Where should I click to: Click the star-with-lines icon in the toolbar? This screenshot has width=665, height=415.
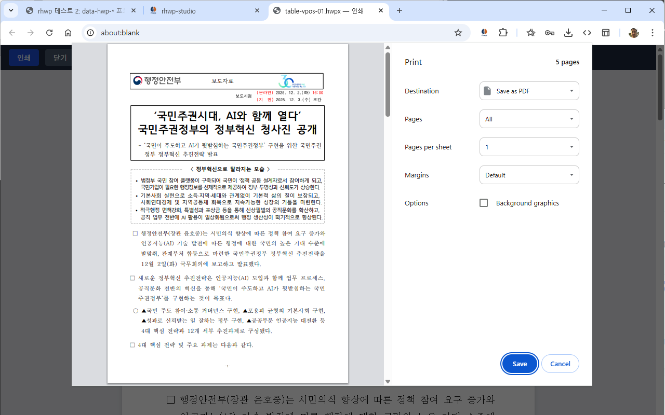[x=531, y=33]
